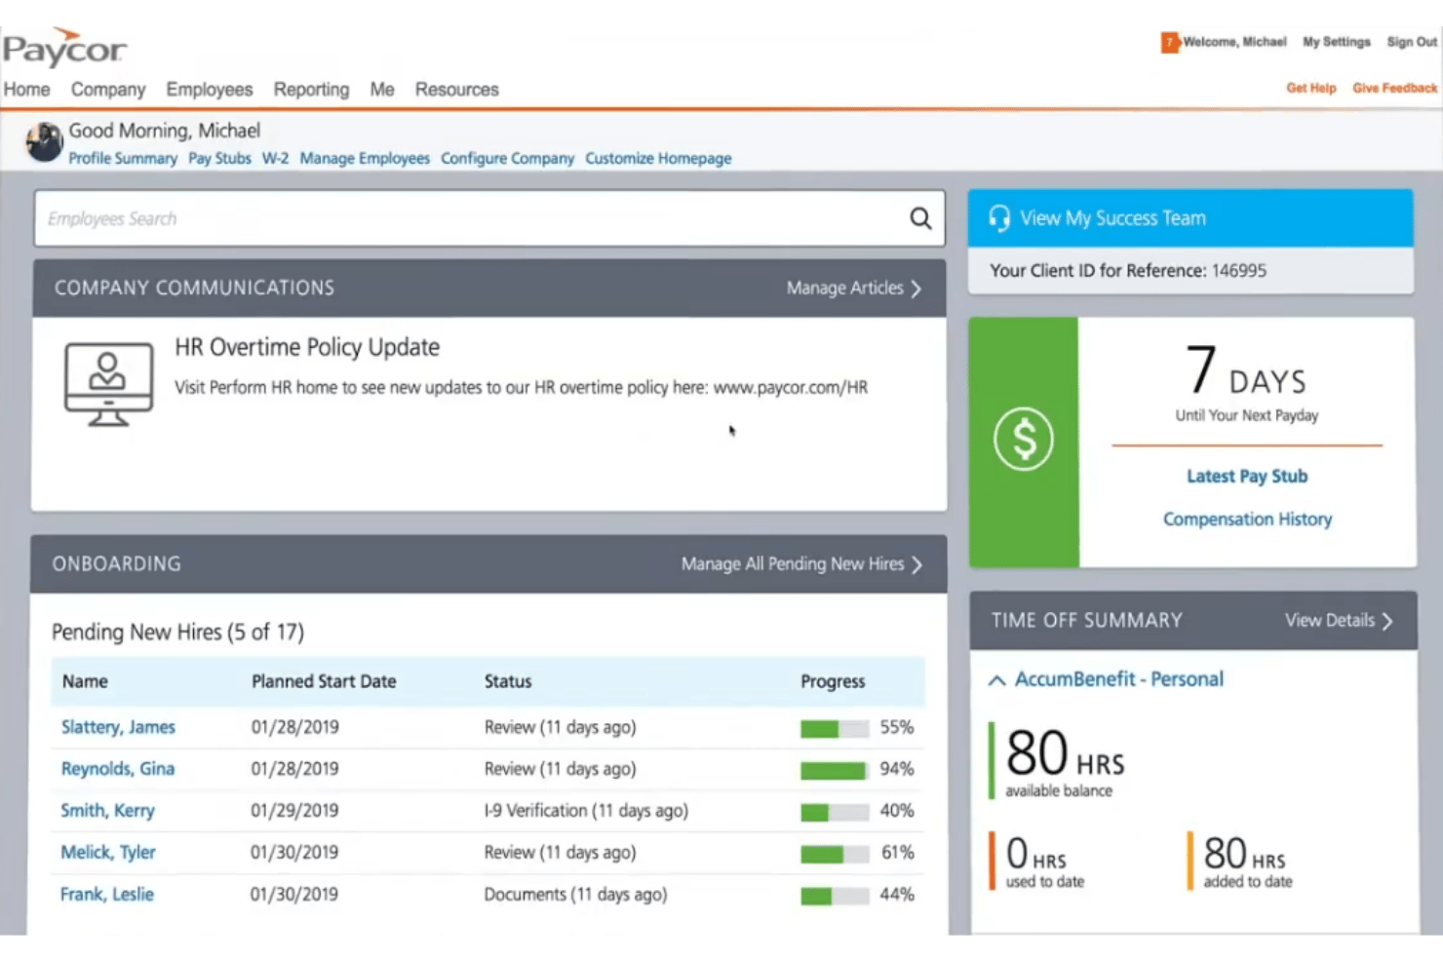This screenshot has height=962, width=1443.
Task: Open My Settings
Action: [x=1337, y=42]
